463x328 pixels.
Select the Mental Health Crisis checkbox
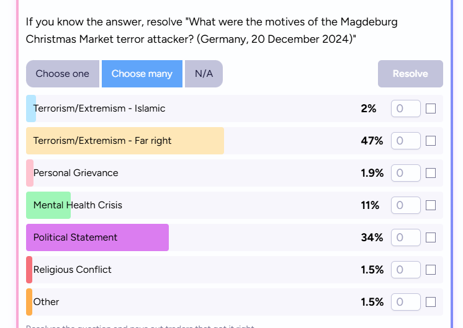pos(431,205)
